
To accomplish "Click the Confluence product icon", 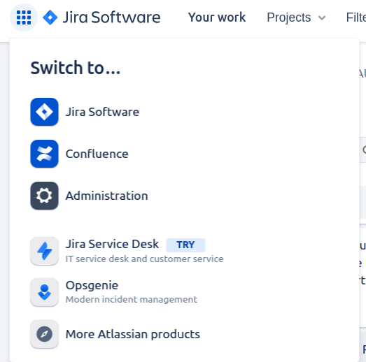I will click(x=44, y=154).
